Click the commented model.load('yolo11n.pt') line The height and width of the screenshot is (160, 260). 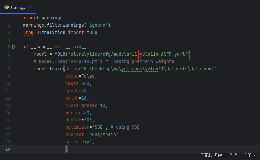[104, 61]
